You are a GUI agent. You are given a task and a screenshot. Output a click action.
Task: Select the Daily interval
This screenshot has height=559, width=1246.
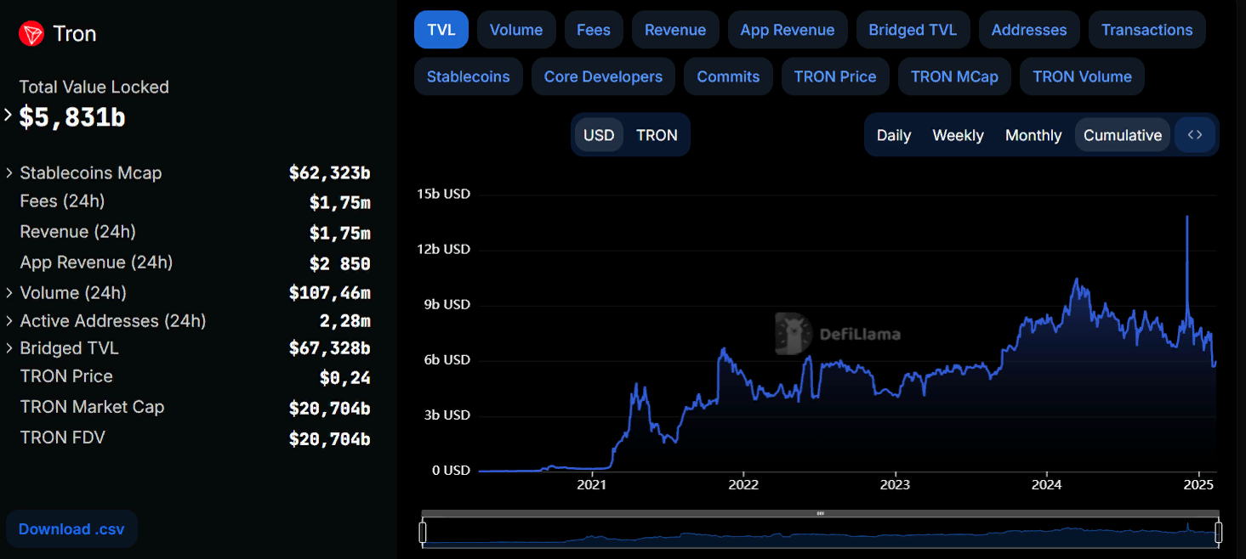pyautogui.click(x=894, y=135)
